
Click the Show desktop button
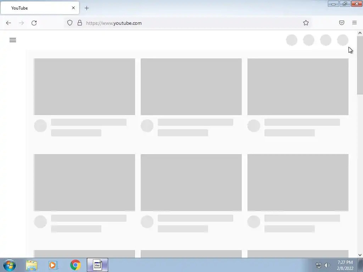(360, 265)
